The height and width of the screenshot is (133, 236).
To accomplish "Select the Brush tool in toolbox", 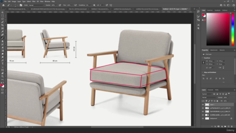I will tap(3, 38).
